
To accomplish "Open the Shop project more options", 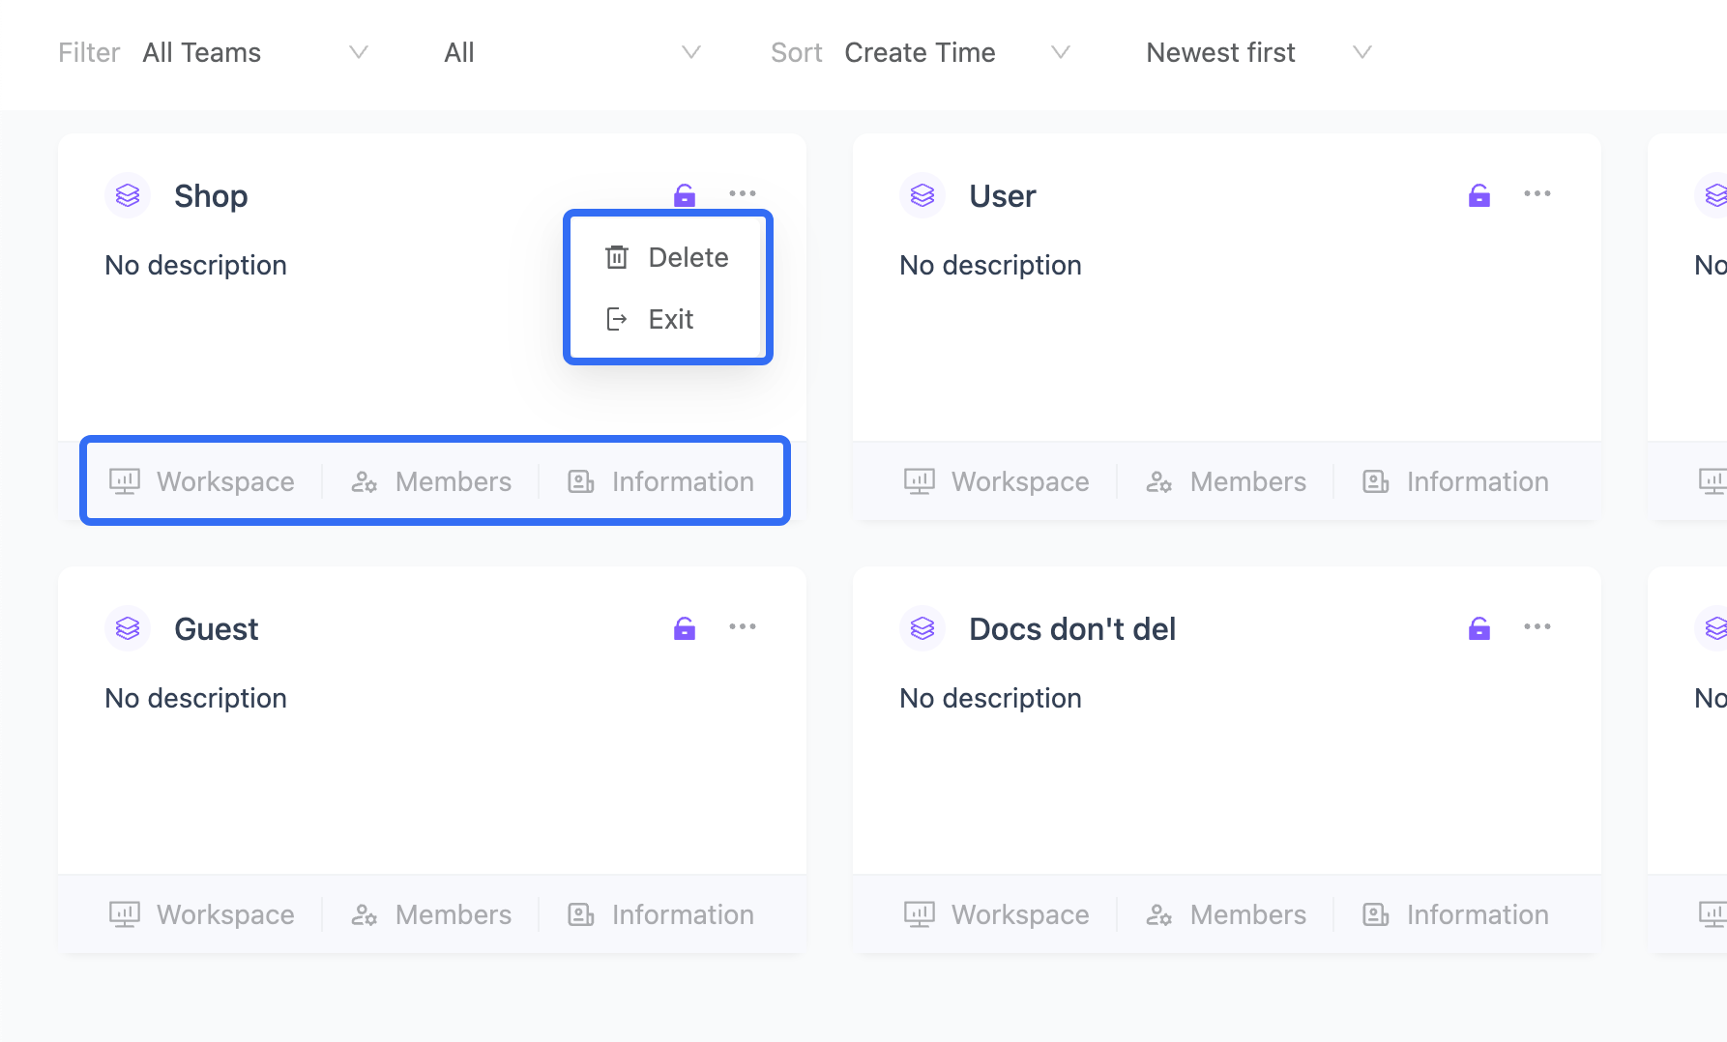I will (743, 193).
